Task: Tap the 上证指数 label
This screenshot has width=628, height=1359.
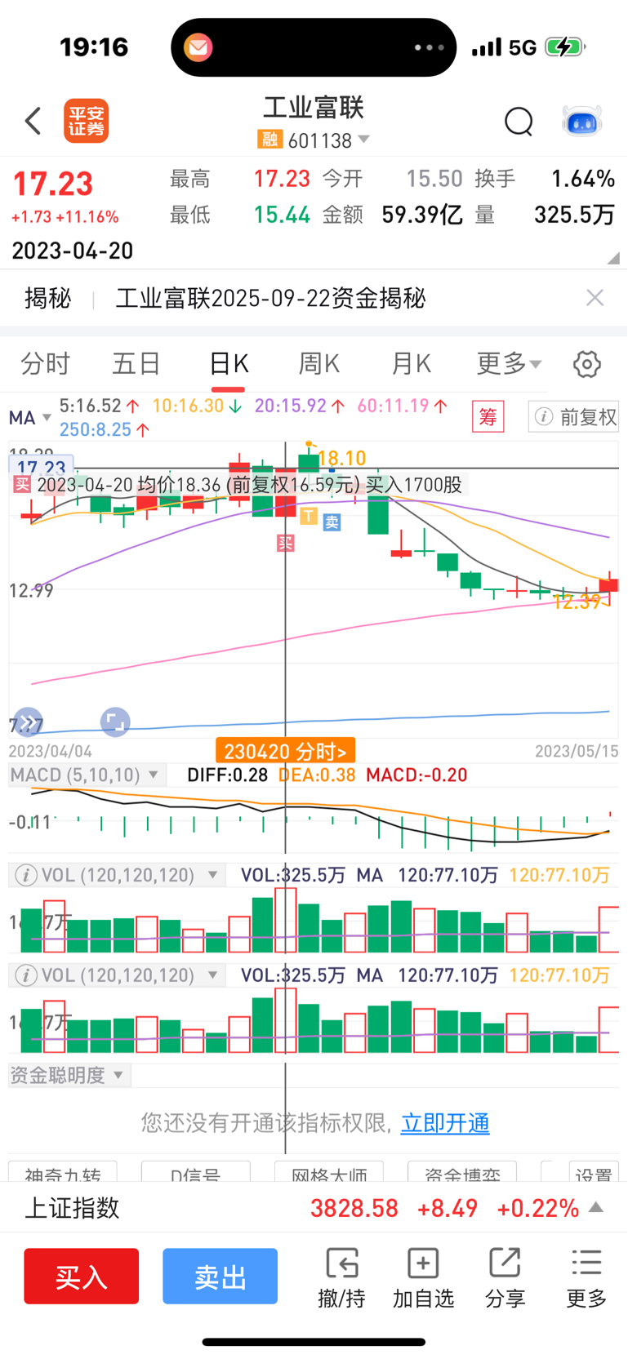Action: [72, 1208]
